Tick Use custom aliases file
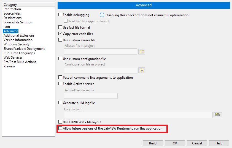232x148 pixels. (60, 40)
